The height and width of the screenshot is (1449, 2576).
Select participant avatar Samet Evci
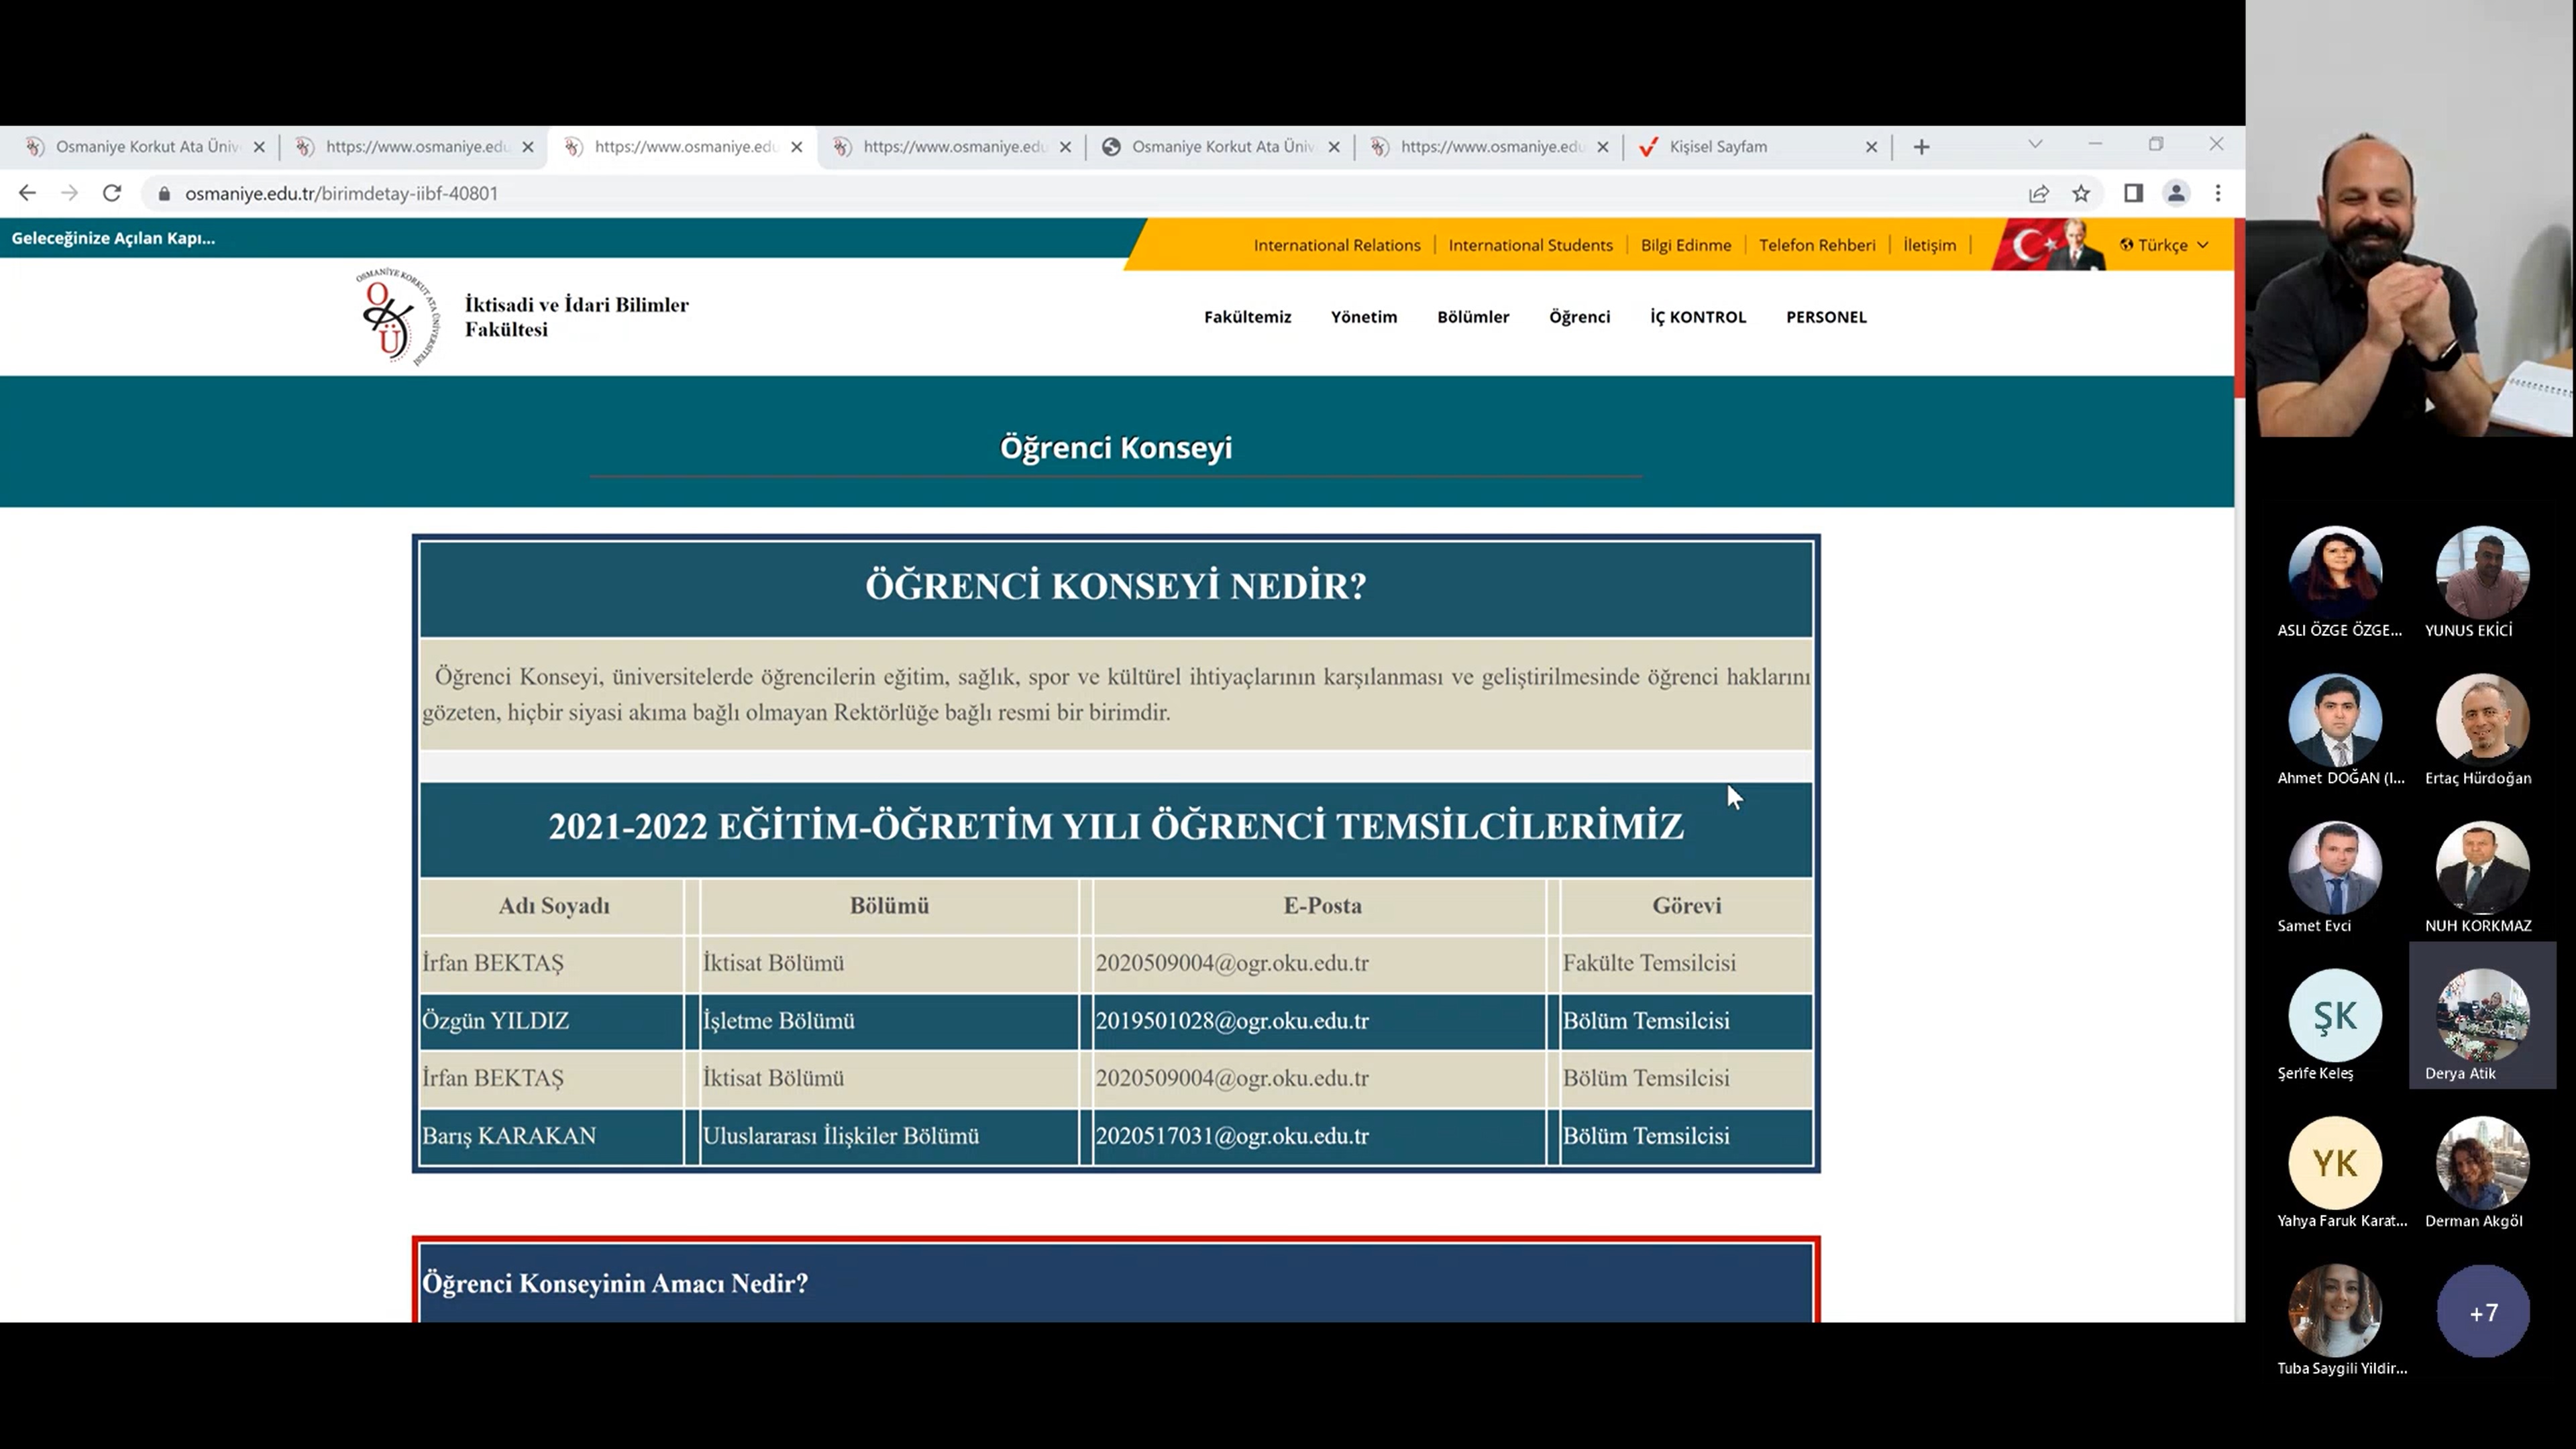pos(2335,868)
